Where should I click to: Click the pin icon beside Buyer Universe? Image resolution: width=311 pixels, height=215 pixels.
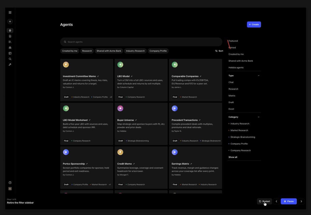point(136,120)
